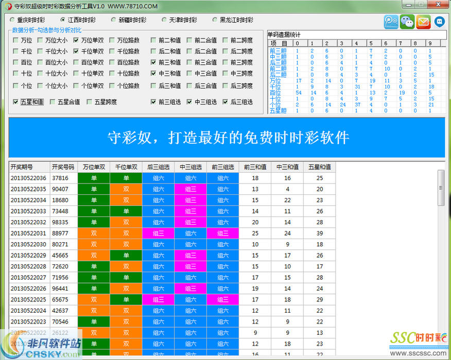Viewport: 451px width, 360px height.
Task: Select the row for draw 20130522036
Action: (x=28, y=176)
